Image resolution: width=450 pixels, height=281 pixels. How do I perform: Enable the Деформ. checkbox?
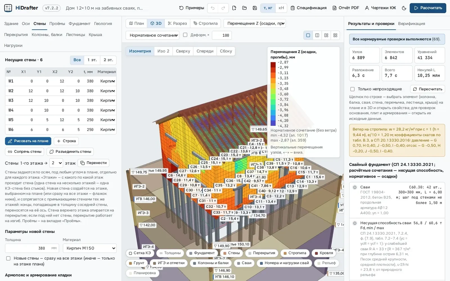tap(185, 35)
